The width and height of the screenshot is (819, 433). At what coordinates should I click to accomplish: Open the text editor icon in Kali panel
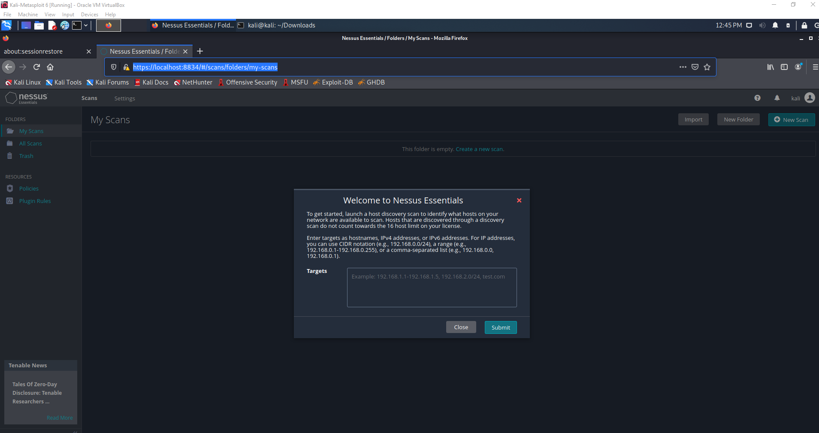52,25
